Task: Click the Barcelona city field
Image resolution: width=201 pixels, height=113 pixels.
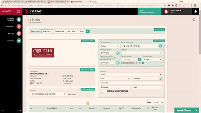Action: [x=115, y=87]
